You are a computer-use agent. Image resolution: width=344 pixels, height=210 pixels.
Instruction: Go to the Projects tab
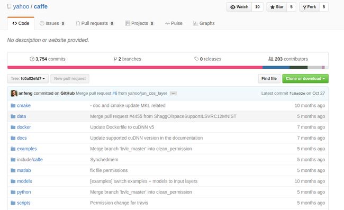140,23
